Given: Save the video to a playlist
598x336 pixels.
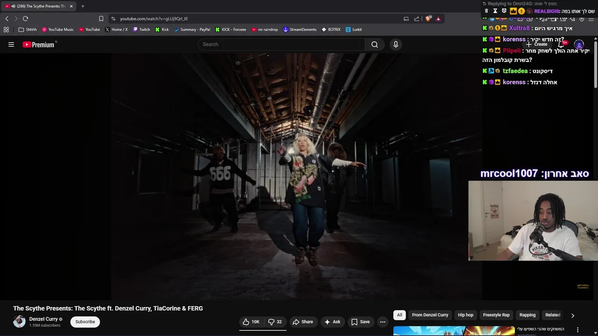Looking at the screenshot, I should 360,322.
